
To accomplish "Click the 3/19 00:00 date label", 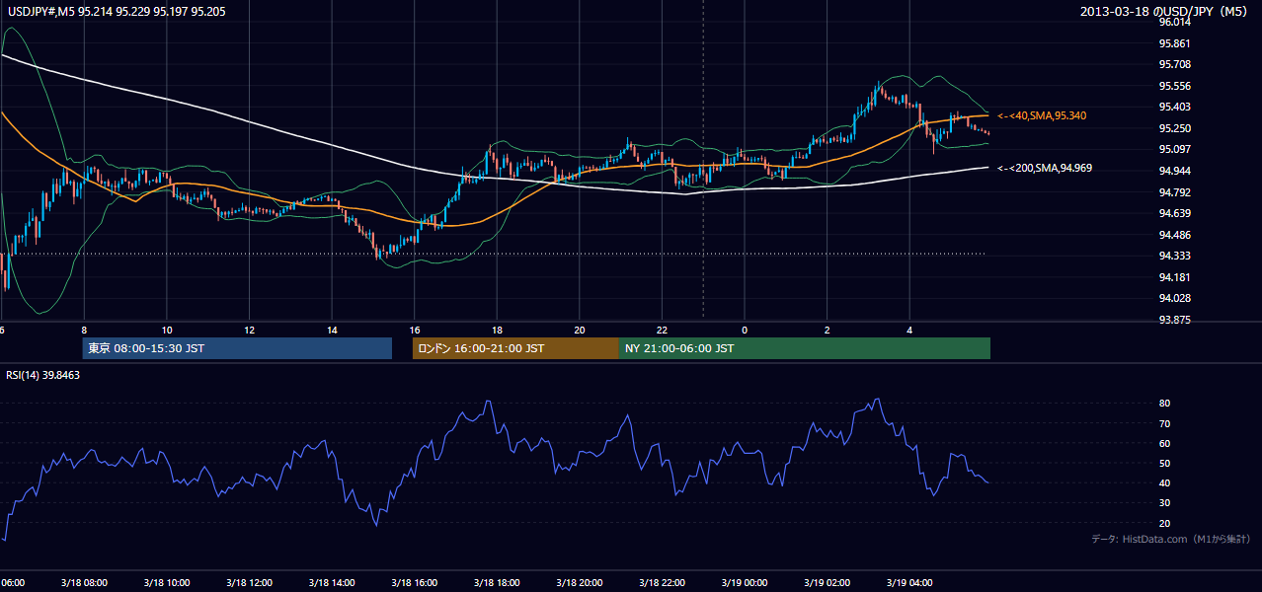I will tap(745, 583).
